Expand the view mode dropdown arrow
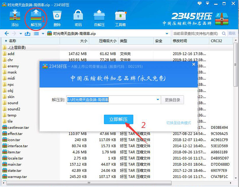This screenshot has height=187, width=239. (x=43, y=34)
